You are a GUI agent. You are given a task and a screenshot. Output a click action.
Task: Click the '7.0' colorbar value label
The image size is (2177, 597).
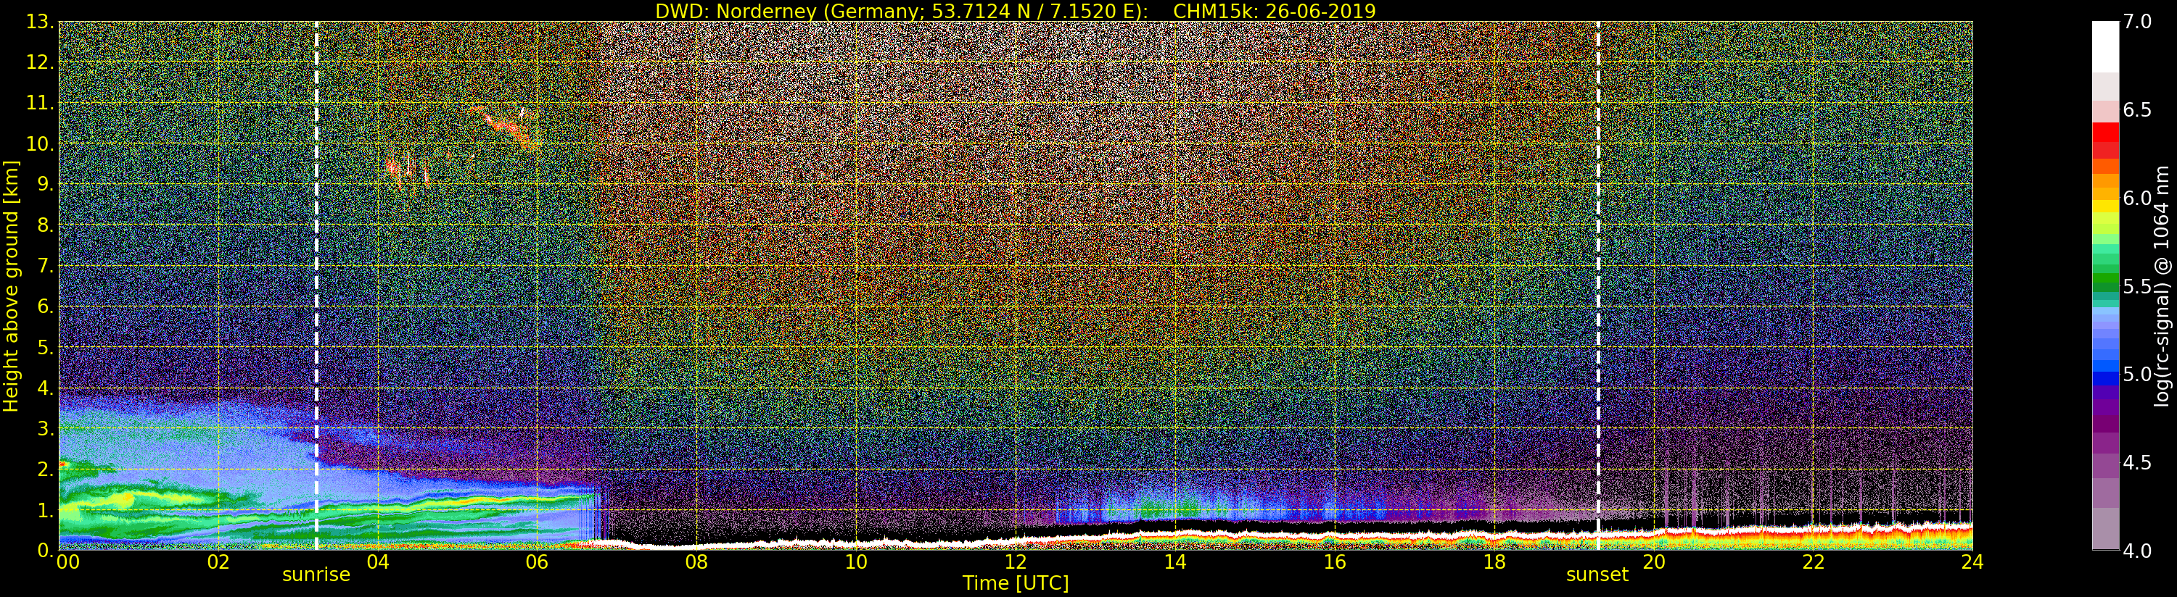coord(2137,22)
